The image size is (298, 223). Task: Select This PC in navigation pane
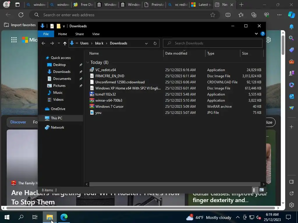click(x=56, y=118)
